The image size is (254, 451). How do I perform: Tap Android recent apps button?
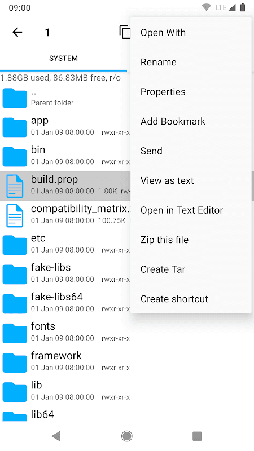pos(197,436)
